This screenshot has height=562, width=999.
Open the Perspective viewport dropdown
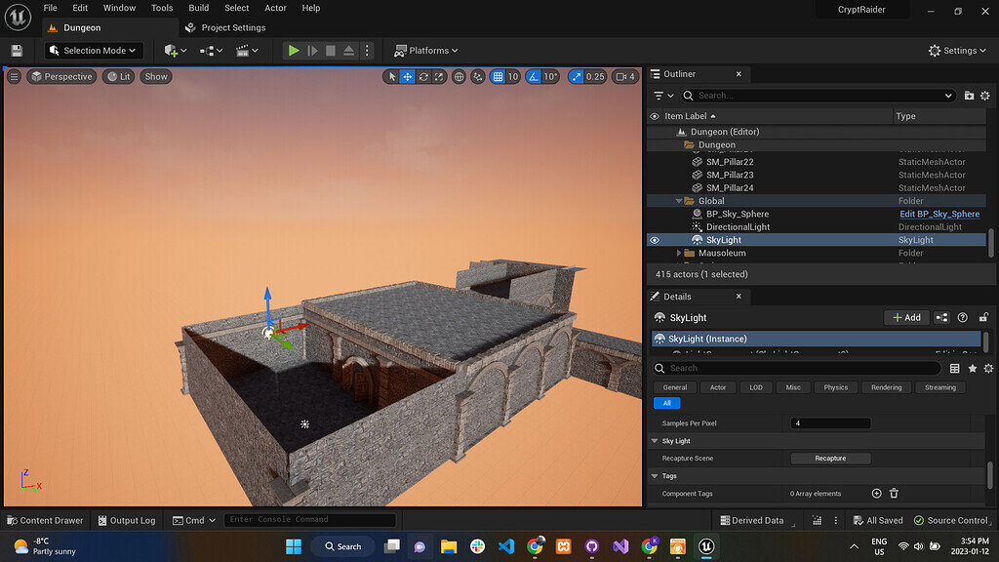point(61,76)
